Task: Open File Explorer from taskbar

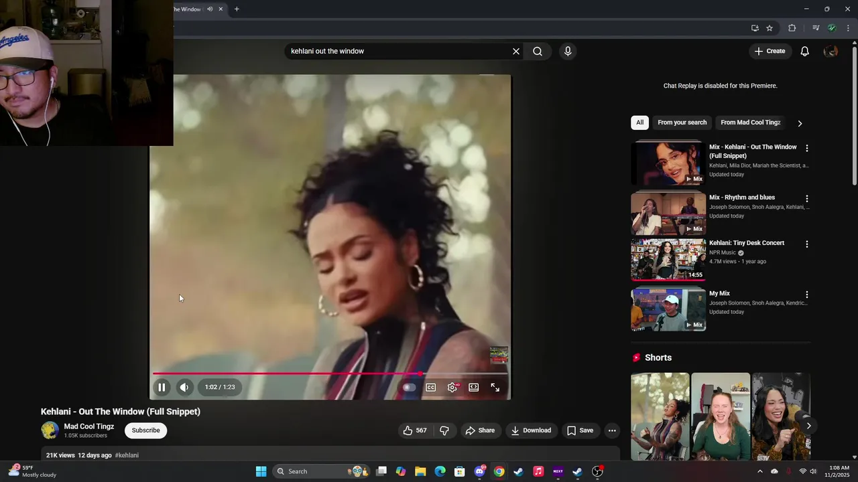Action: click(420, 471)
